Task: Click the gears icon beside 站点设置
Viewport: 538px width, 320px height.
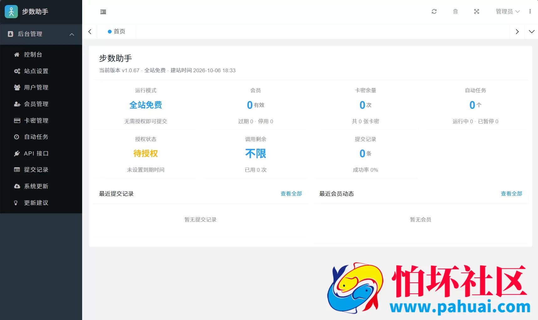Action: click(x=17, y=71)
